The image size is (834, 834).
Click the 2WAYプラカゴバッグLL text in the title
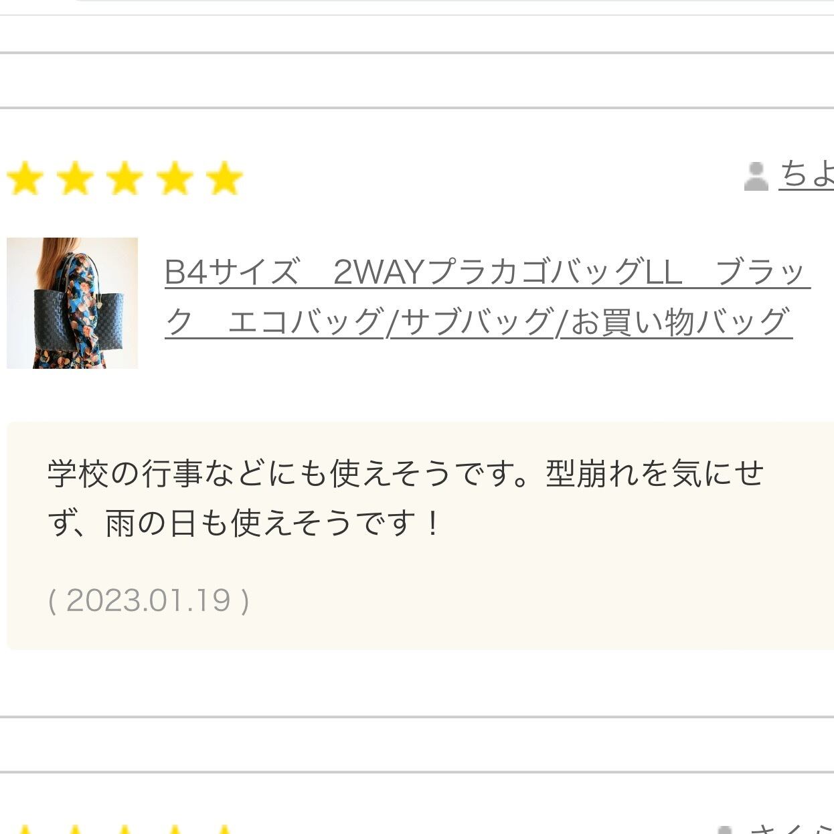[x=507, y=272]
